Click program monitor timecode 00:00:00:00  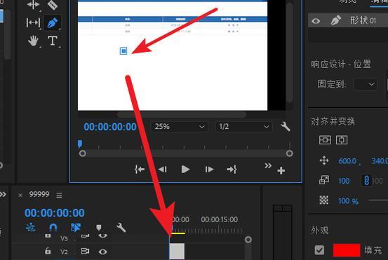click(x=110, y=127)
